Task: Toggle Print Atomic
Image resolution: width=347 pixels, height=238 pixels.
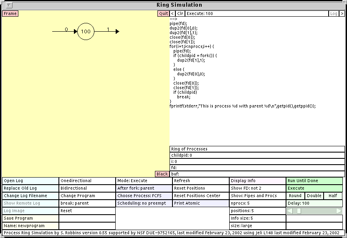Action: coord(201,203)
